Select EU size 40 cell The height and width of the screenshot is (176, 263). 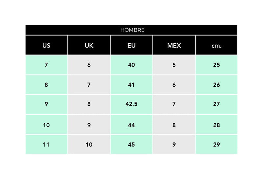tap(131, 65)
